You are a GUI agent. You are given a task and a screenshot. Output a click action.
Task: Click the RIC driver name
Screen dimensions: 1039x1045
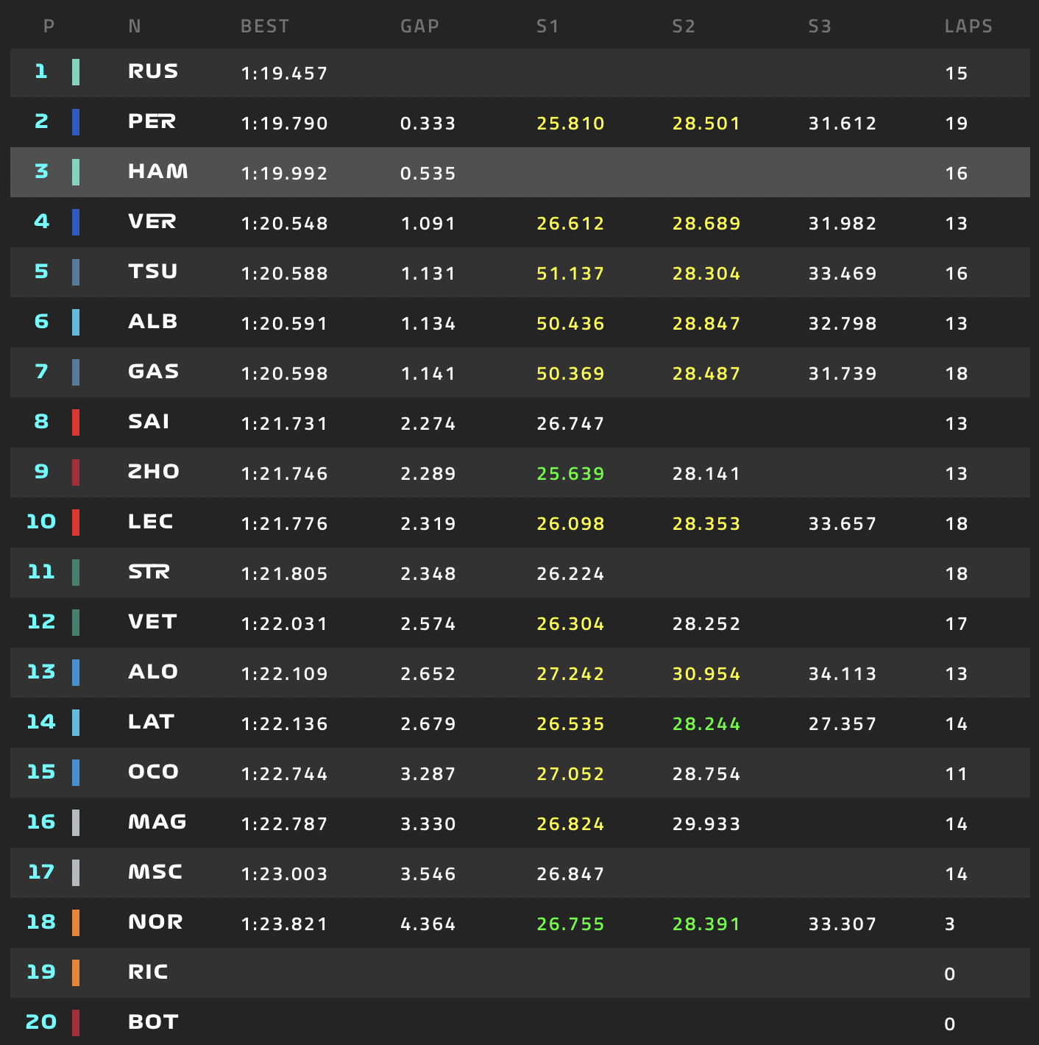(148, 972)
